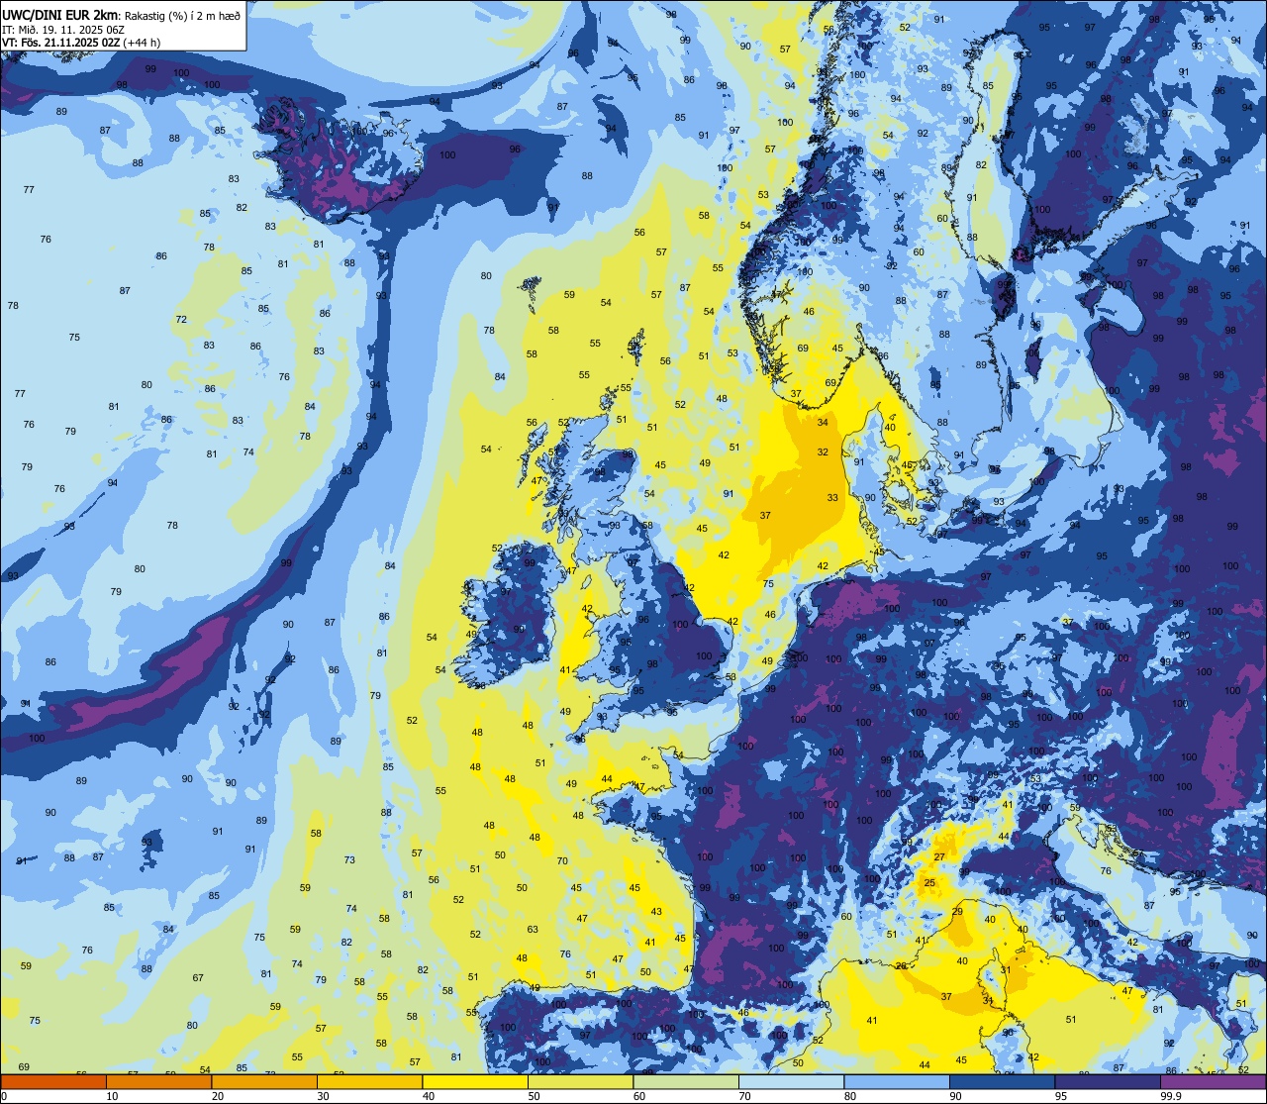Click the "72" humidity value in the western Atlantic
1267x1104 pixels.
pos(181,320)
